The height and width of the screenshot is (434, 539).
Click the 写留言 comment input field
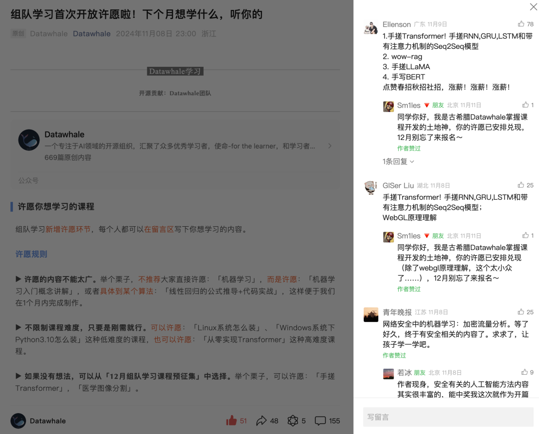click(x=448, y=417)
